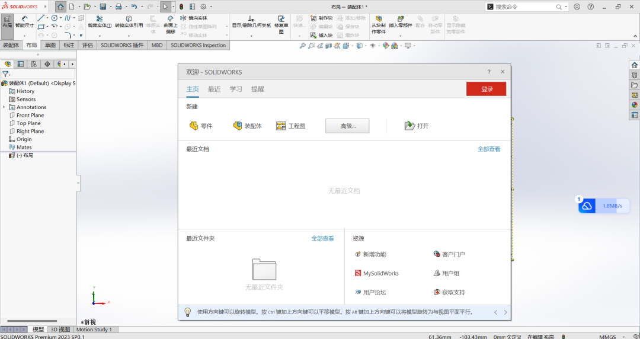Click Make Part from Block (从块制作零件)
This screenshot has height=339, width=640.
pyautogui.click(x=378, y=24)
